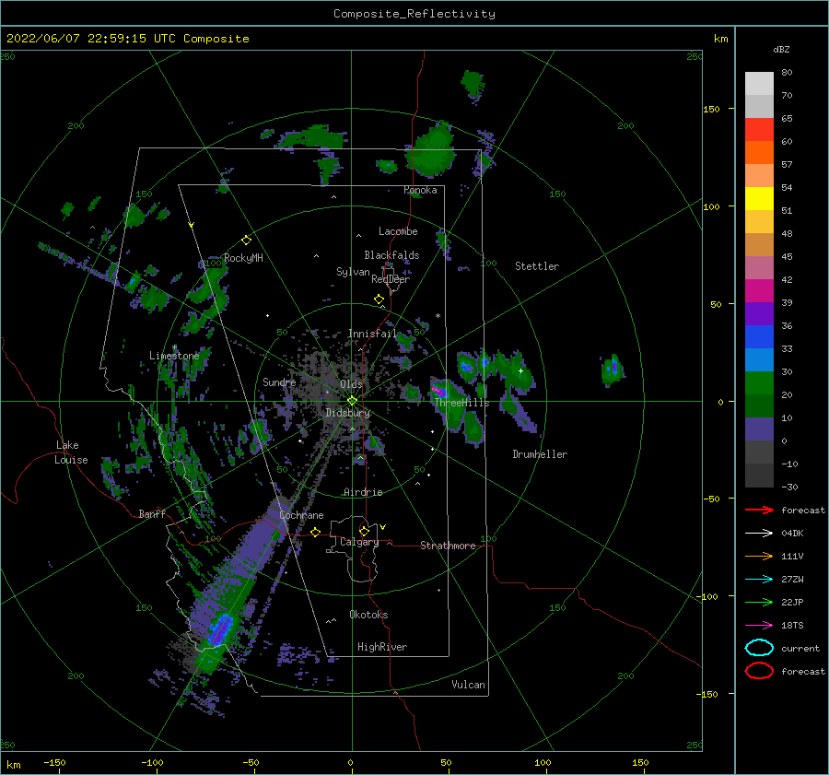Image resolution: width=829 pixels, height=775 pixels.
Task: Click the Vulcan label
Action: coord(468,685)
